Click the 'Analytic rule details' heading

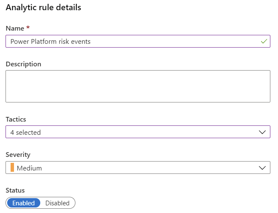[43, 8]
